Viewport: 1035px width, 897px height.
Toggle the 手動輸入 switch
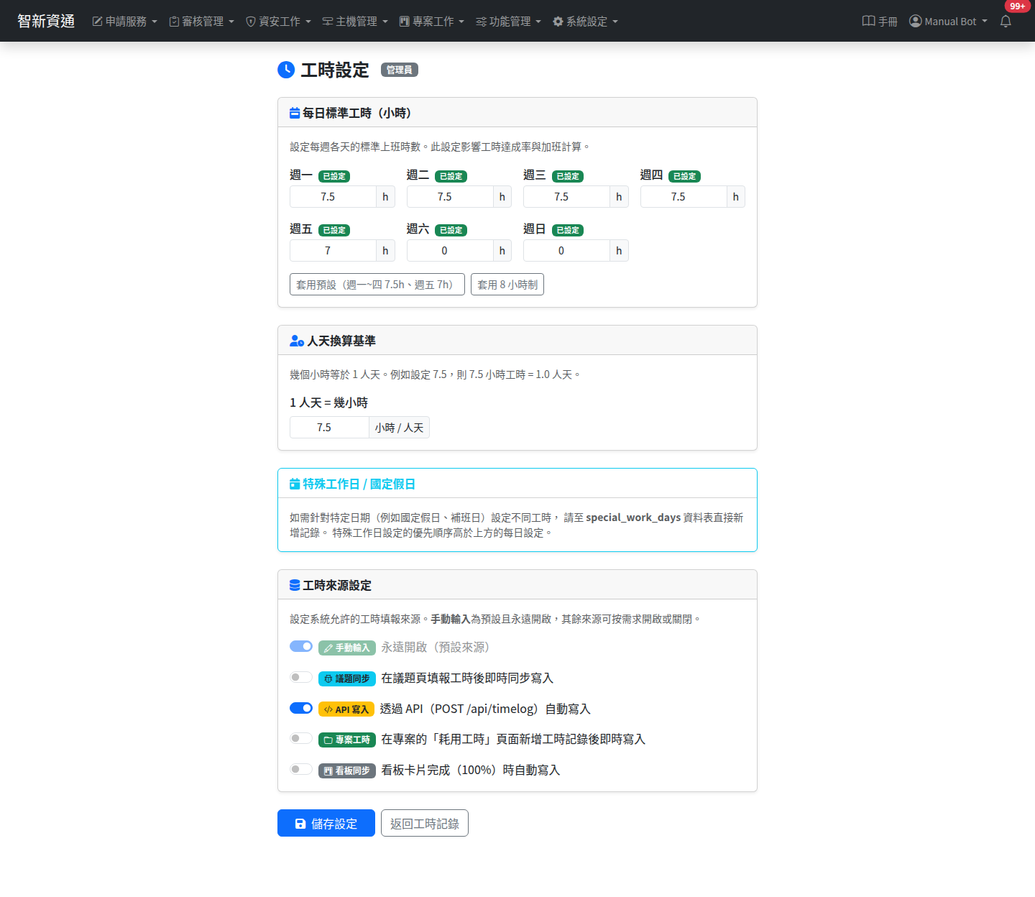(301, 646)
